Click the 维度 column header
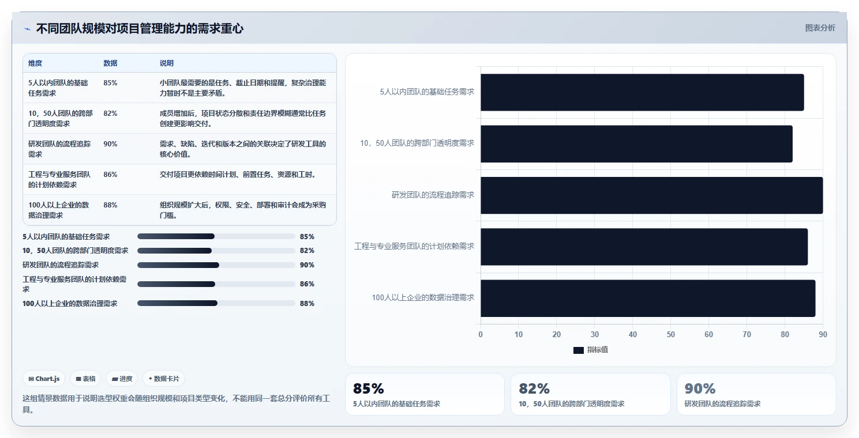 pos(35,63)
